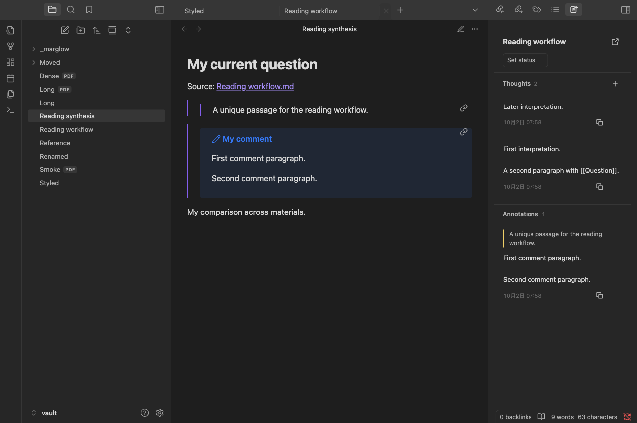
Task: Open command palette from the ribbon
Action: pos(10,110)
